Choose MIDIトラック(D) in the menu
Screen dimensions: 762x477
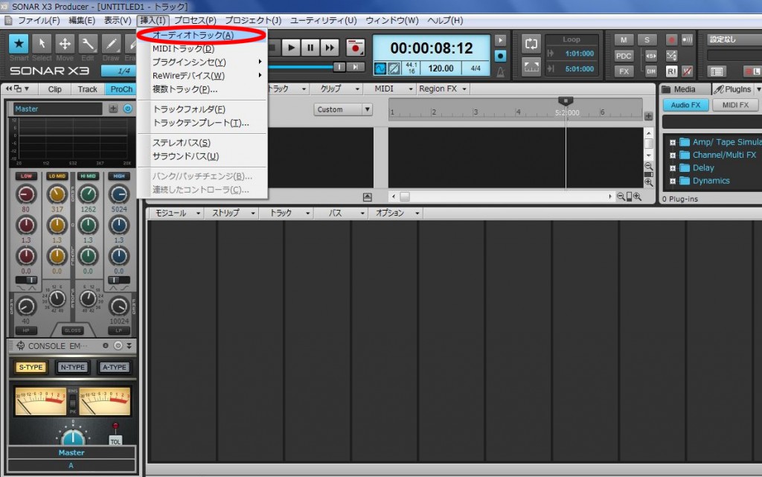[x=202, y=48]
